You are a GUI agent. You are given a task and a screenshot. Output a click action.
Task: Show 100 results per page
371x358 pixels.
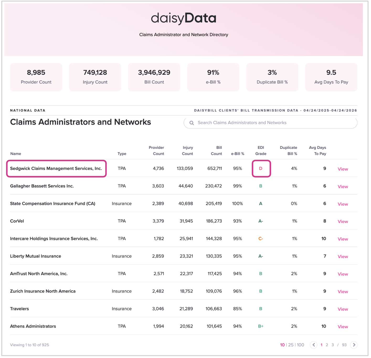point(300,345)
